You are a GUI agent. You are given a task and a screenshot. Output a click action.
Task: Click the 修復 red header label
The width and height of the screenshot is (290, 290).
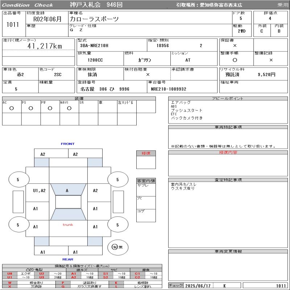coord(146,153)
